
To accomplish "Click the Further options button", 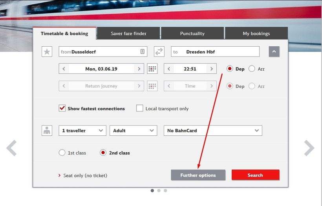I will (x=198, y=175).
